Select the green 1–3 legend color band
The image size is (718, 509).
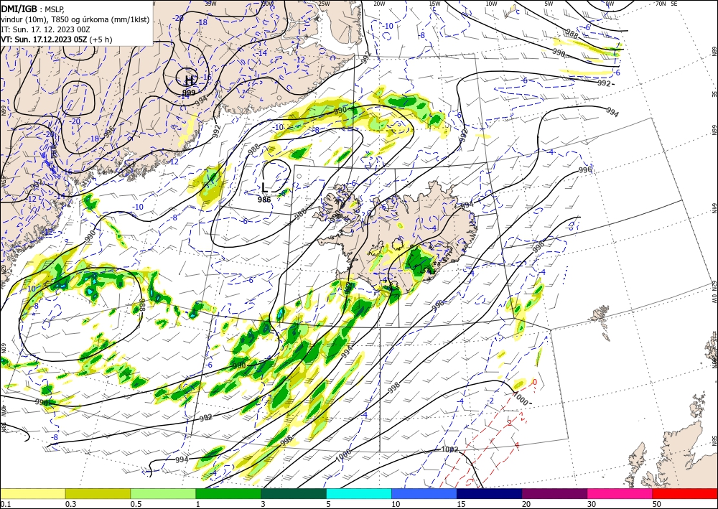[x=228, y=493]
